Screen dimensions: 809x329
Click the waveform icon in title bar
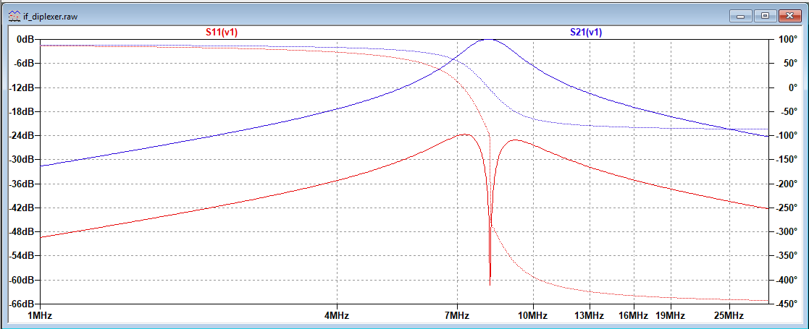pos(14,17)
